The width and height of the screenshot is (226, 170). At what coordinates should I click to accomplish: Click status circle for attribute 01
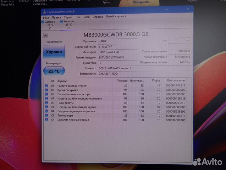coord(46,86)
